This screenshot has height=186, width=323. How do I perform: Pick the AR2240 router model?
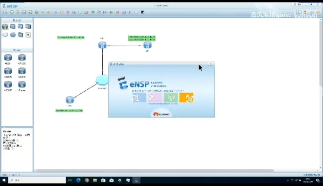click(x=22, y=73)
